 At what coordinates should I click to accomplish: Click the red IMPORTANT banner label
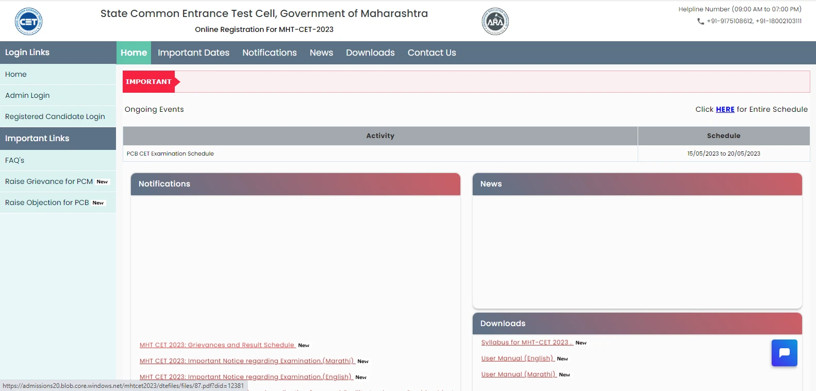coord(148,82)
